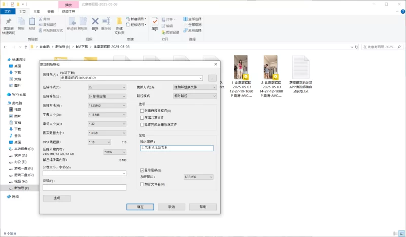Click 帮助 button in archive dialog
The width and height of the screenshot is (406, 237).
202,207
